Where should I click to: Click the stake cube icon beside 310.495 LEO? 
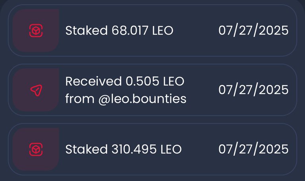click(36, 149)
